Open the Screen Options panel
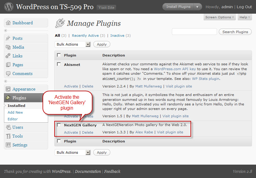 (x=219, y=17)
